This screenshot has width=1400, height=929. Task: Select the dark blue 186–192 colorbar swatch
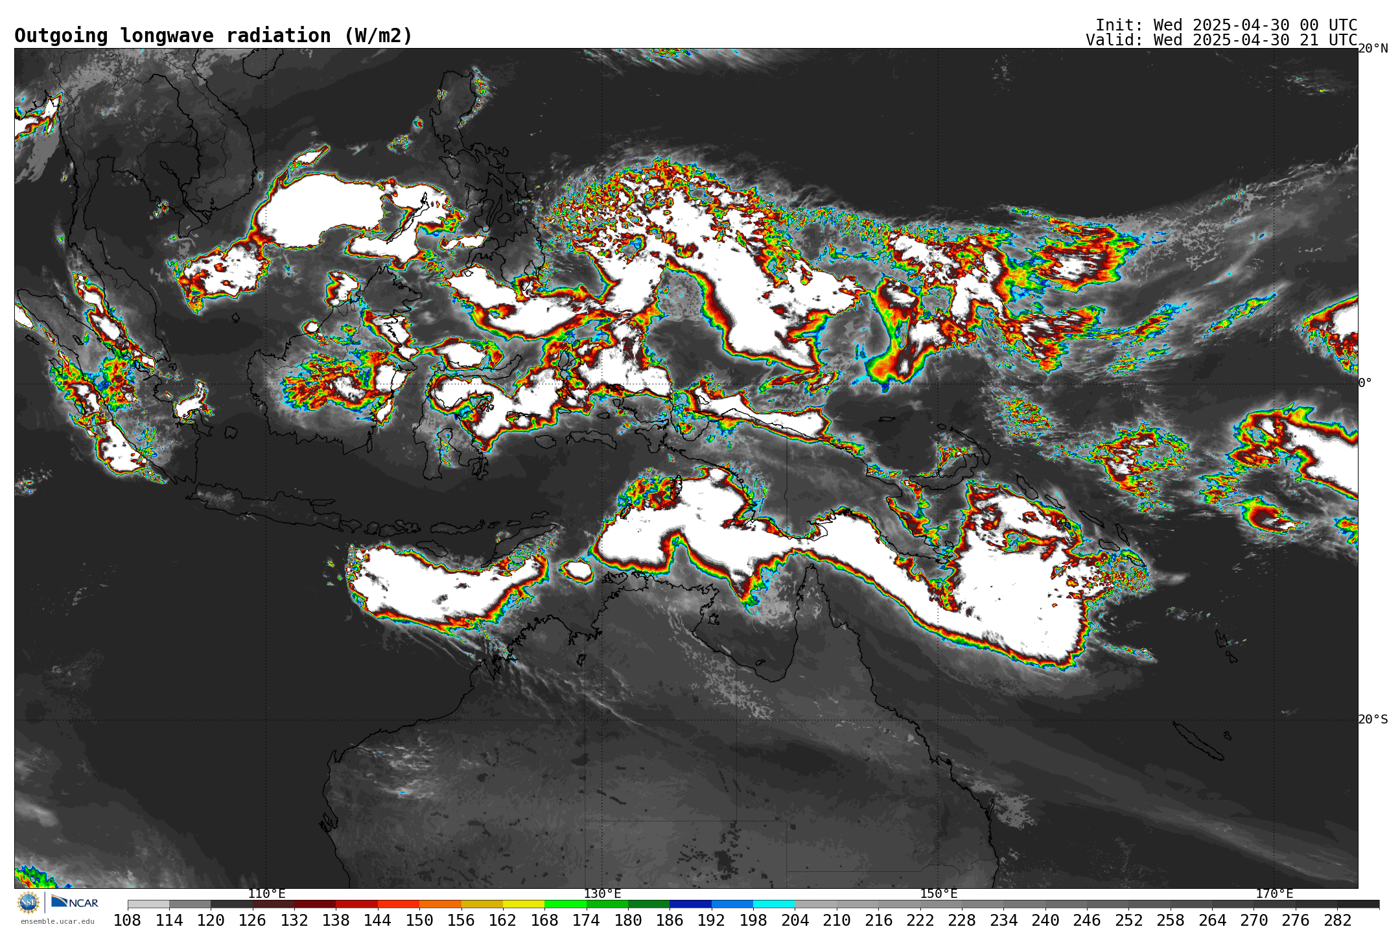(x=690, y=904)
